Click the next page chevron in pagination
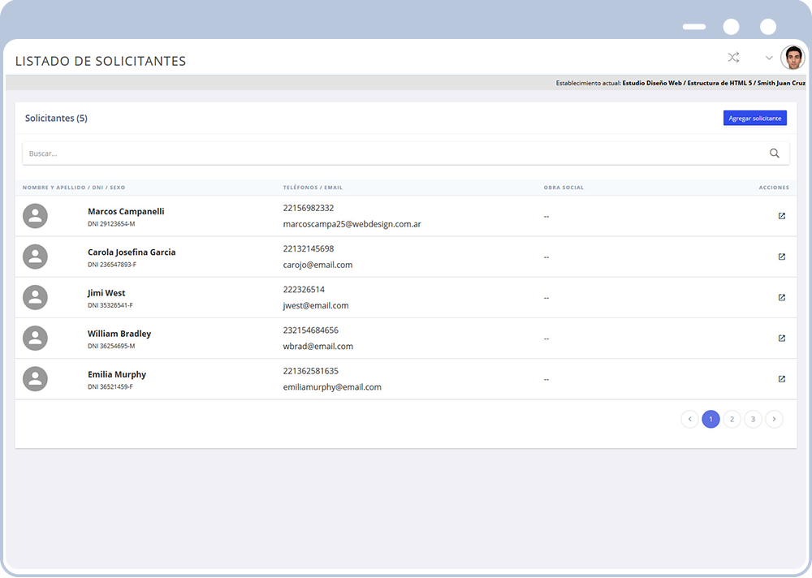This screenshot has height=578, width=812. 774,419
